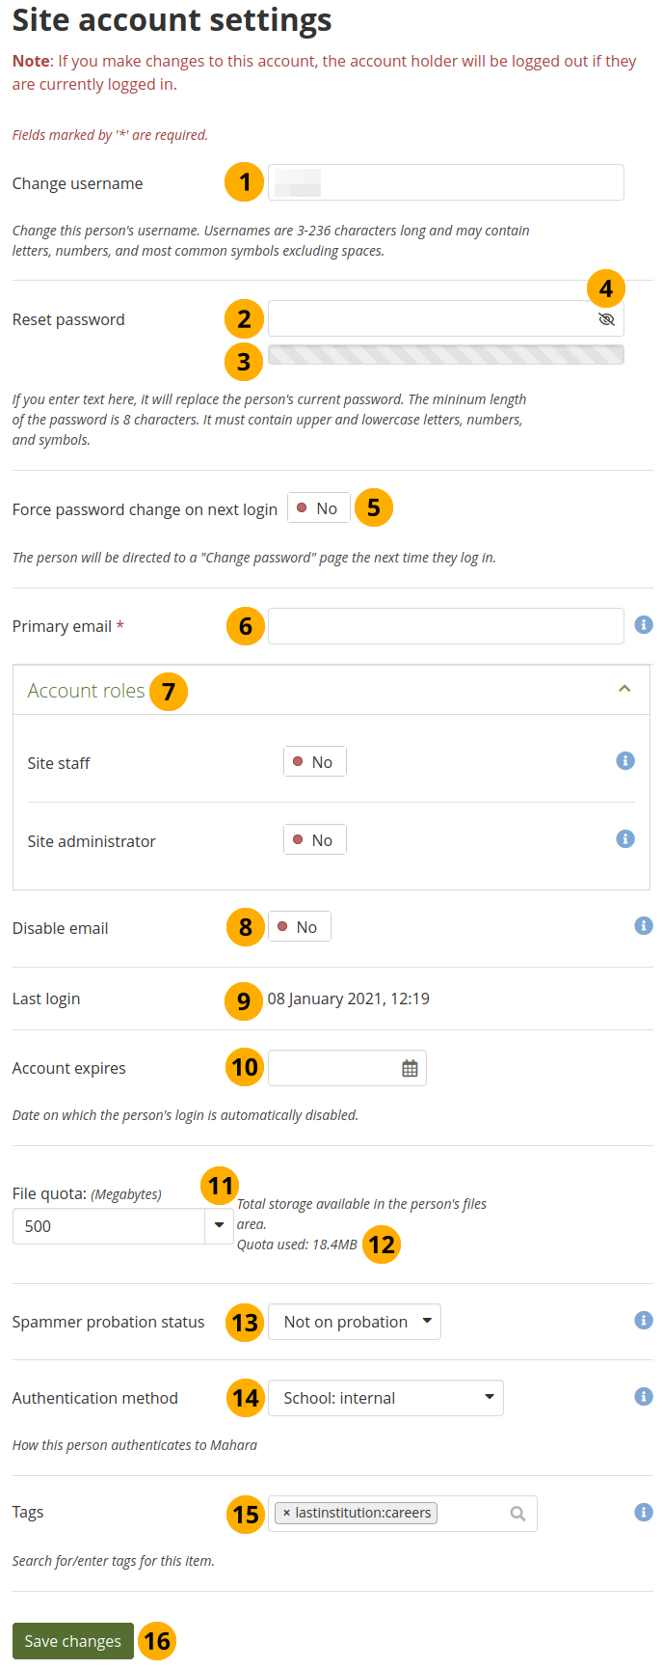Open the File quota dropdown arrow

point(219,1226)
